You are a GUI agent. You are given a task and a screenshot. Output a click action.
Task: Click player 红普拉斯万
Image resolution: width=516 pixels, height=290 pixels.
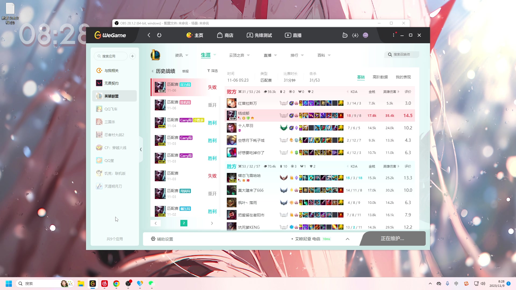[247, 103]
